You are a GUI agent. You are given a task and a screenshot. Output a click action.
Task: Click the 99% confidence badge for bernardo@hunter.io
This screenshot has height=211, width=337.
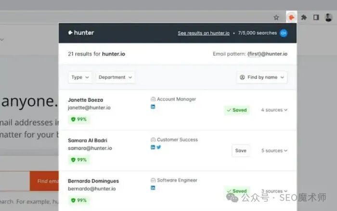pyautogui.click(x=79, y=200)
